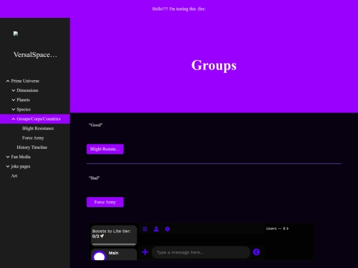
Task: Expand the Users — 9 list
Action: [277, 228]
